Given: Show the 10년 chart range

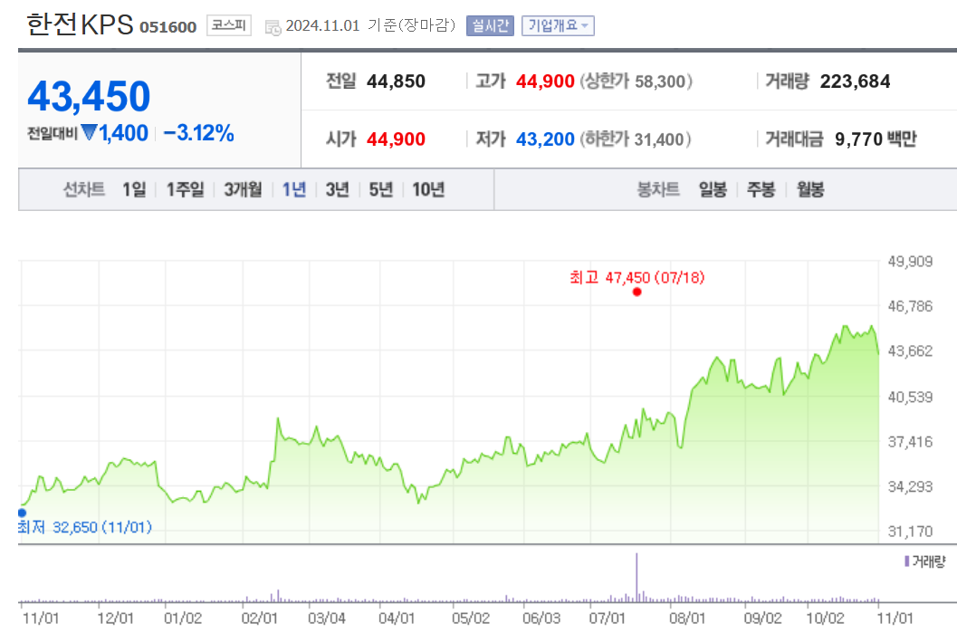Looking at the screenshot, I should 428,189.
